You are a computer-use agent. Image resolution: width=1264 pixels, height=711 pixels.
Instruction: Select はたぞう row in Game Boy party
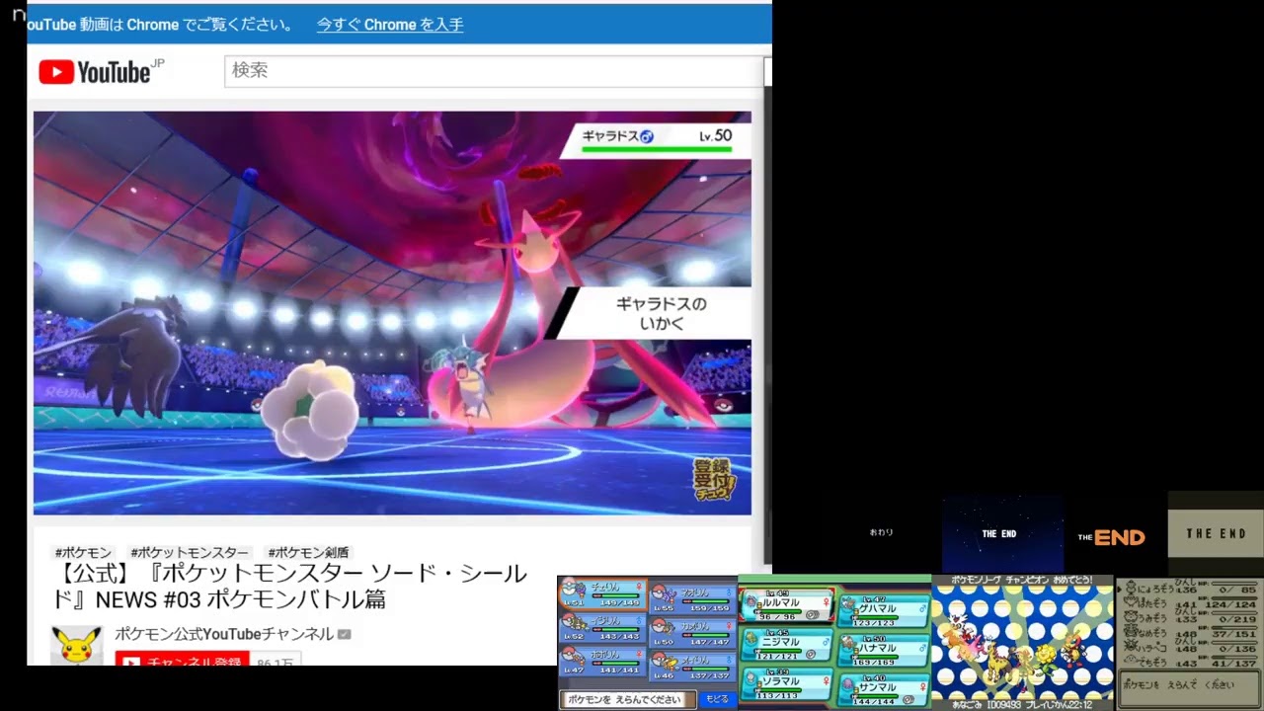pyautogui.click(x=1191, y=602)
